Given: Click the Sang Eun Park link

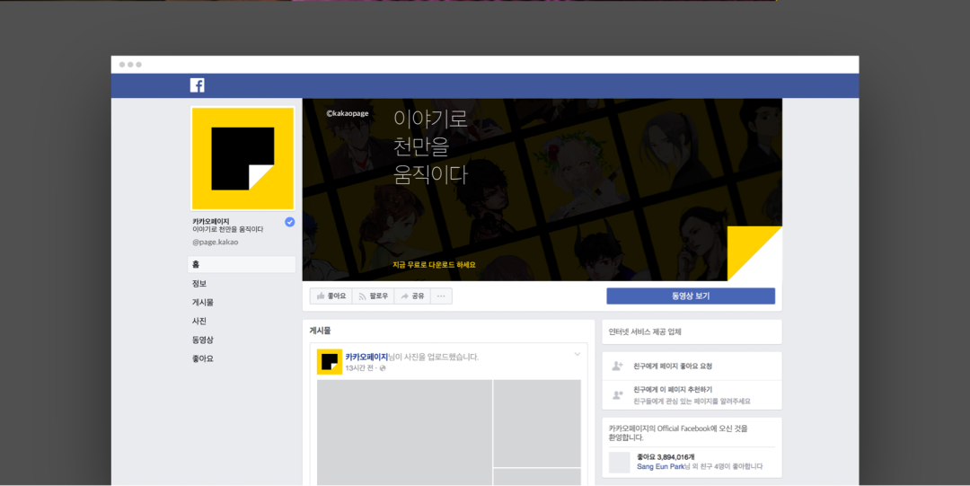Looking at the screenshot, I should coord(661,467).
